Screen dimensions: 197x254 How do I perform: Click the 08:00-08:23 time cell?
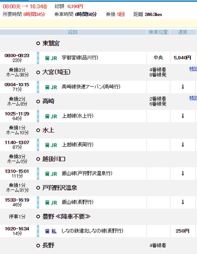[17, 58]
